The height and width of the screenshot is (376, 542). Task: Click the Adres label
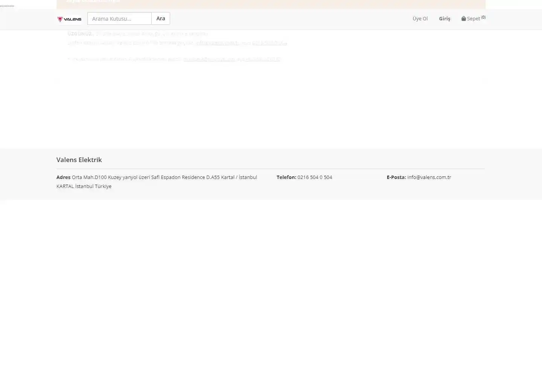(63, 177)
